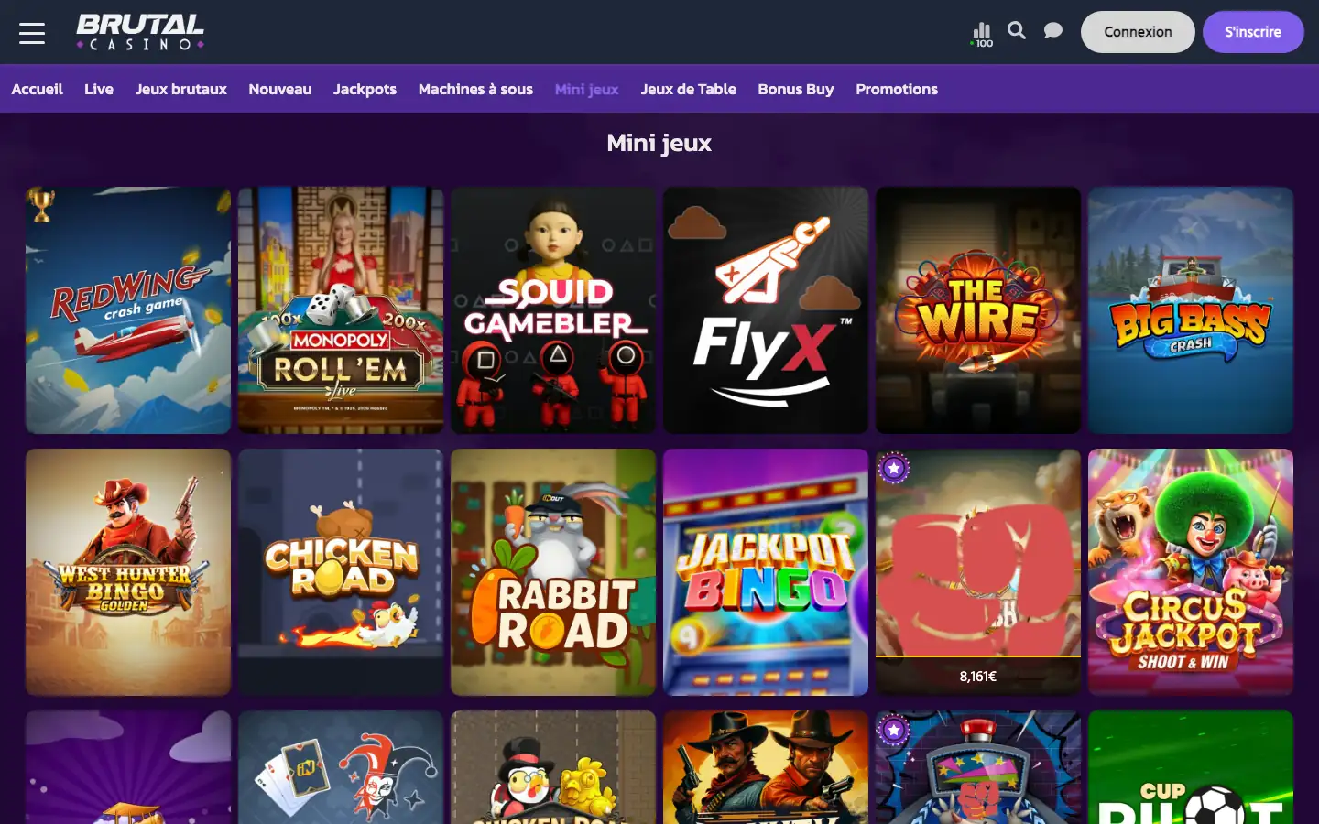
Task: Open the chat bubble icon
Action: (x=1053, y=31)
